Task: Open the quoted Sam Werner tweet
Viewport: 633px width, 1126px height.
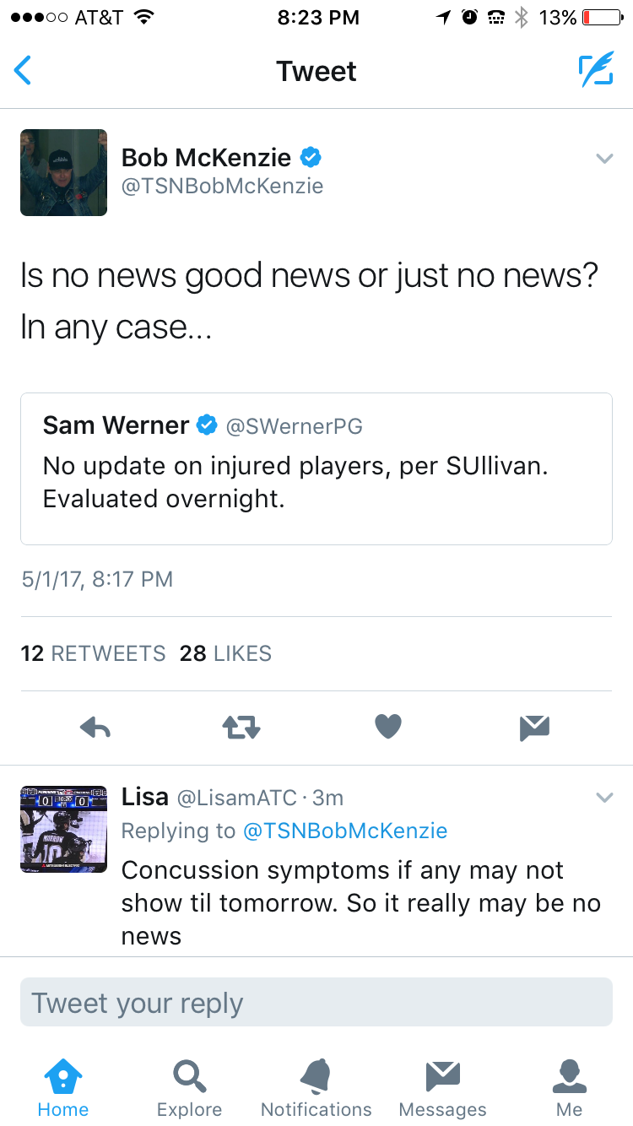Action: (316, 468)
